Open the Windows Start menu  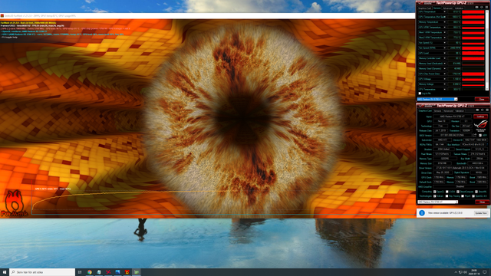[x=5, y=272]
